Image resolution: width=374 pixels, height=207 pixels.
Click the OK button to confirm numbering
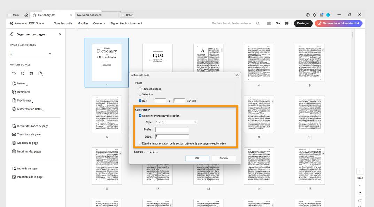197,158
